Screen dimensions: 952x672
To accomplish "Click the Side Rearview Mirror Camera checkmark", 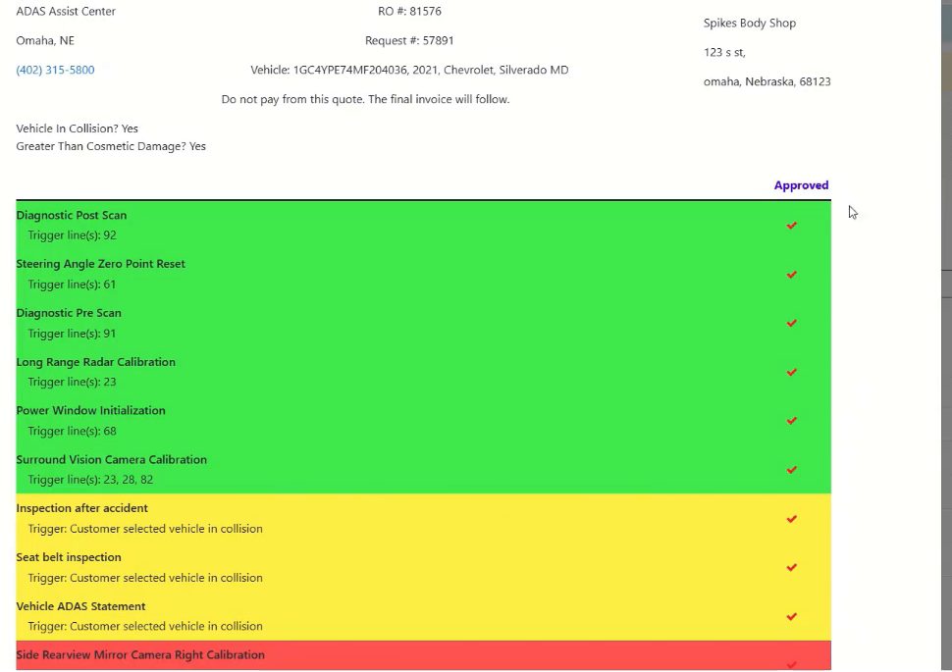I will [792, 665].
